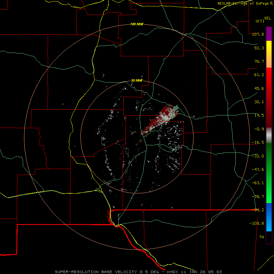Click the -109.8 legend value

257,223
